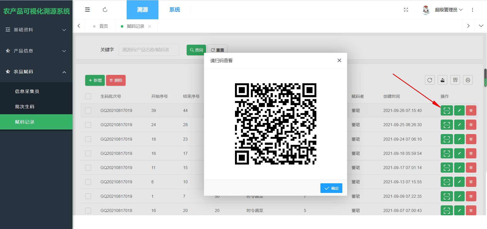This screenshot has height=229, width=487.
Task: Delete the record created 2021-09-24 07:06:10
Action: (471, 139)
